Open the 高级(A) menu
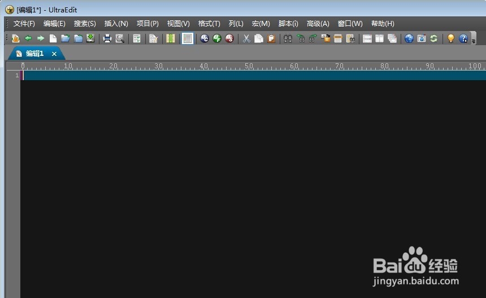The height and width of the screenshot is (298, 486). (x=318, y=24)
